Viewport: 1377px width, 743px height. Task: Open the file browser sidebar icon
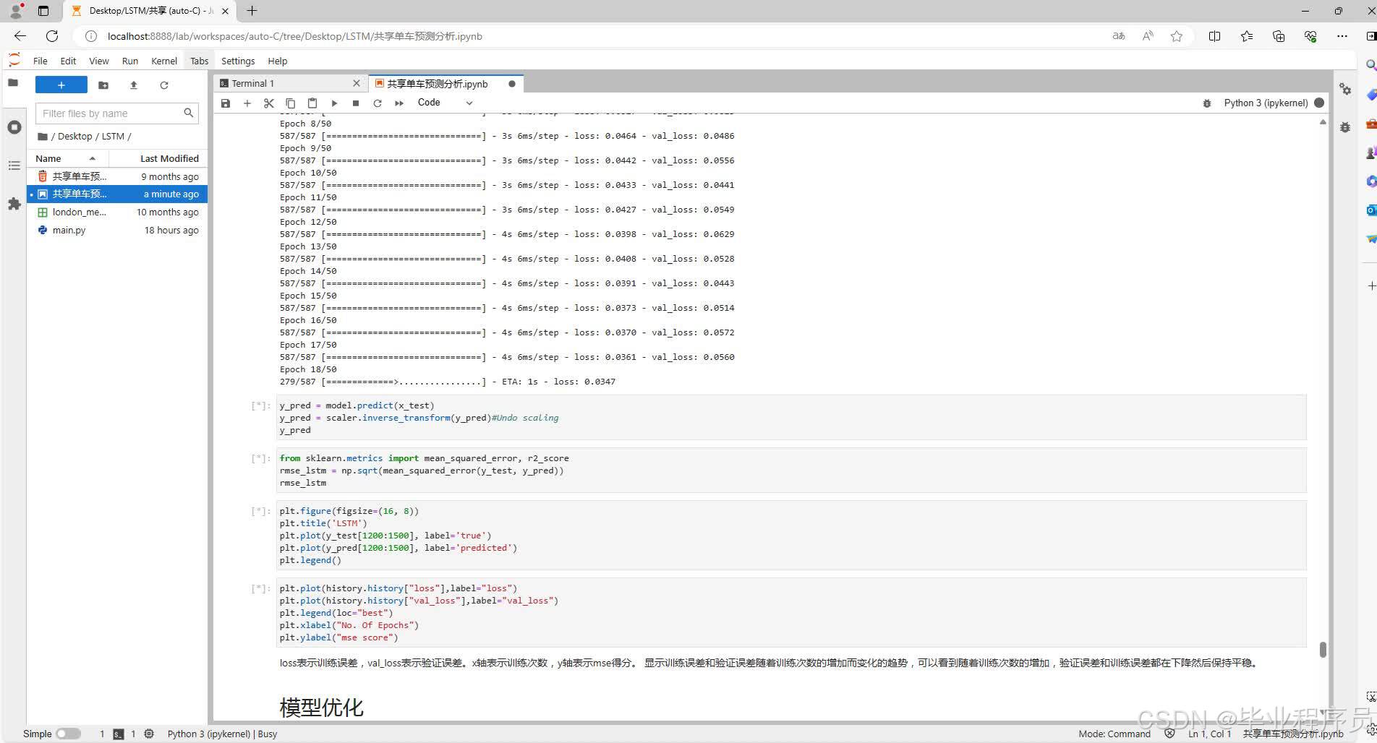tap(13, 83)
